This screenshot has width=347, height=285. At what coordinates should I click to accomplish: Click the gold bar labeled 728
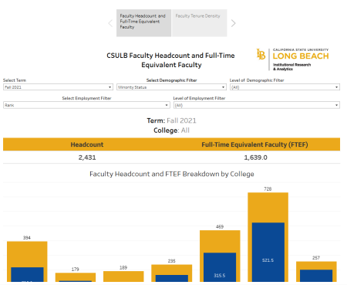coord(268,207)
